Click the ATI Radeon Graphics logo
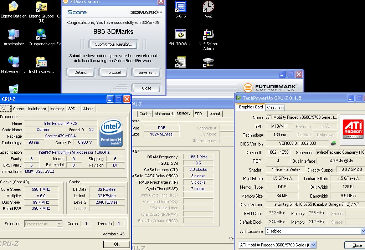Viewport: 365px width, 250px height. pos(353,128)
